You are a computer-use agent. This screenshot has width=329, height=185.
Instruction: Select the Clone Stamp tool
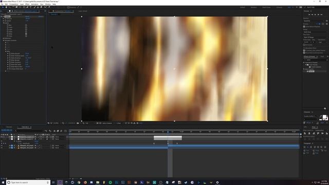click(38, 7)
